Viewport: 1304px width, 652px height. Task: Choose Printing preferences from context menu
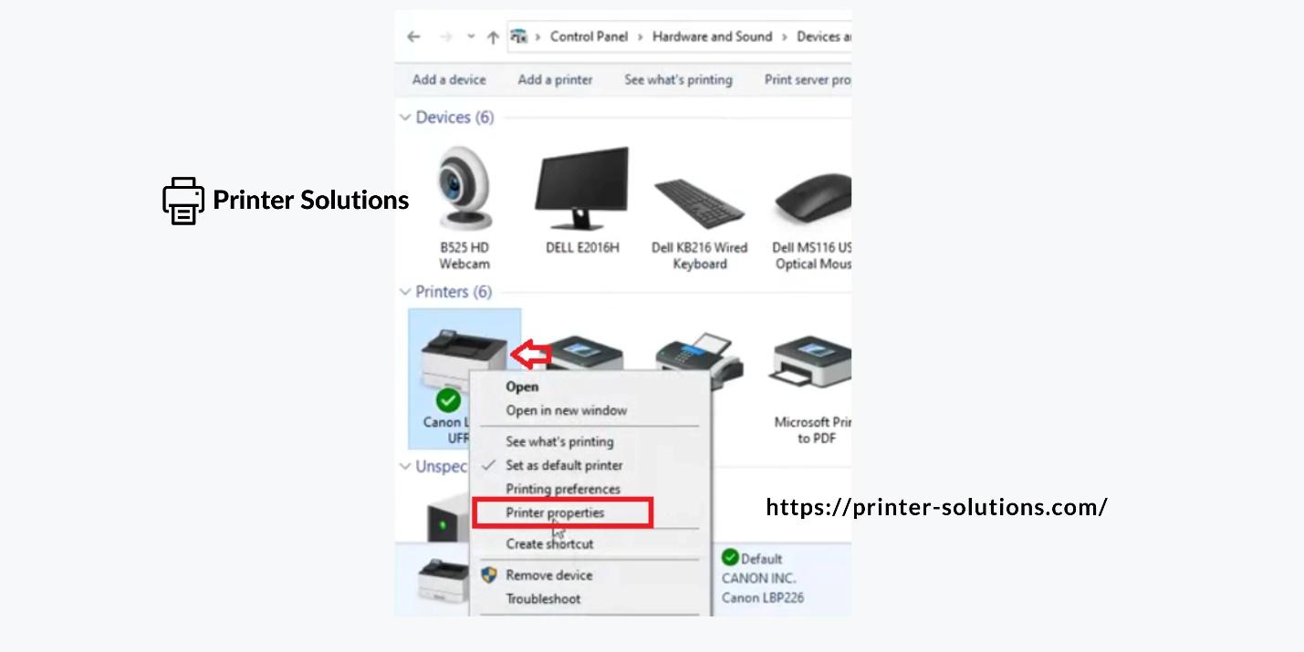pyautogui.click(x=563, y=489)
